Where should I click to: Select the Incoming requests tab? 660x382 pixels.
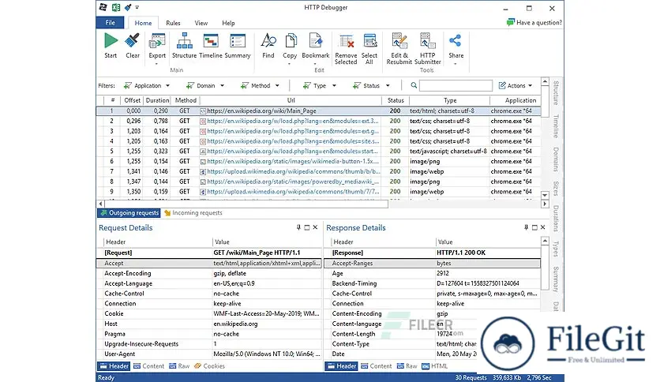point(193,213)
